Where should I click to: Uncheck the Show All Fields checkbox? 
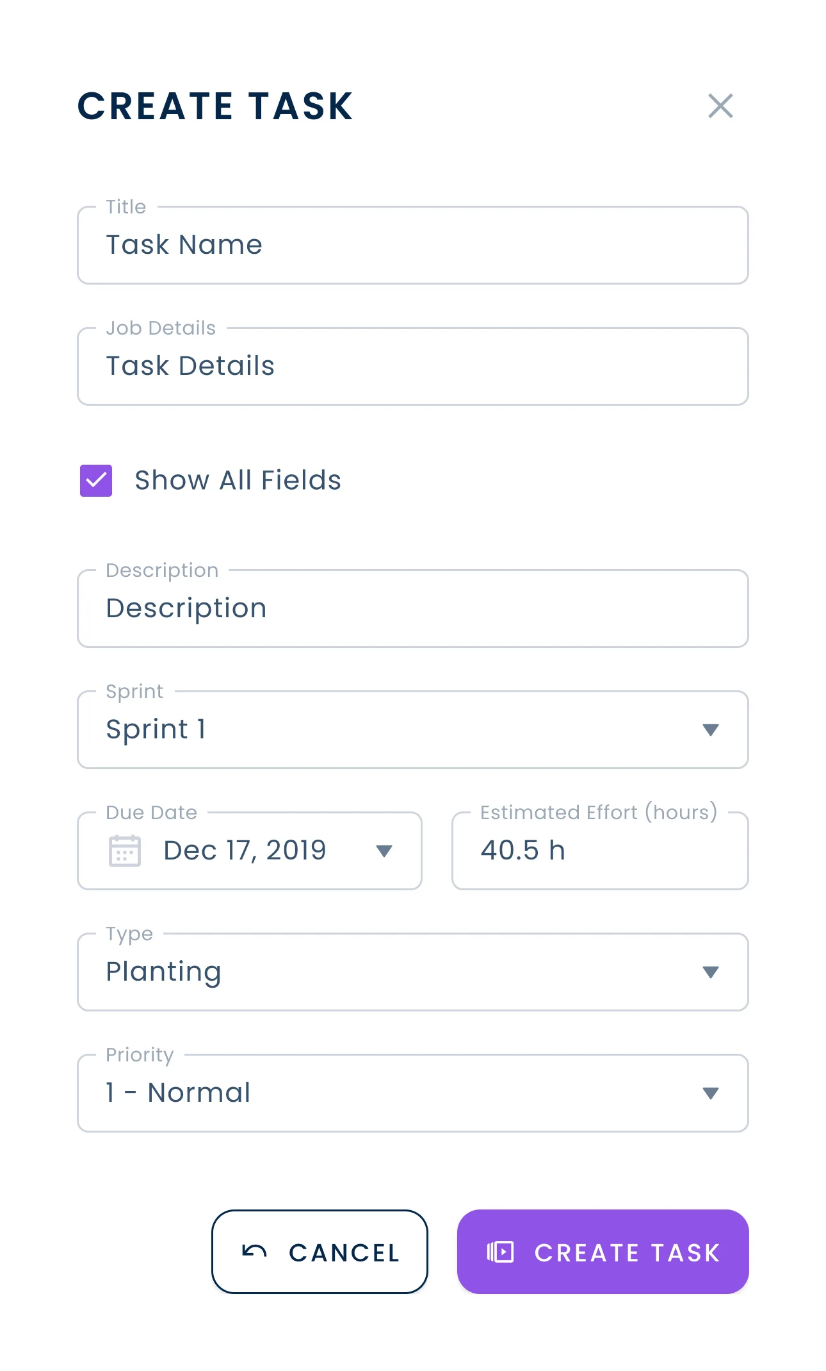point(96,480)
